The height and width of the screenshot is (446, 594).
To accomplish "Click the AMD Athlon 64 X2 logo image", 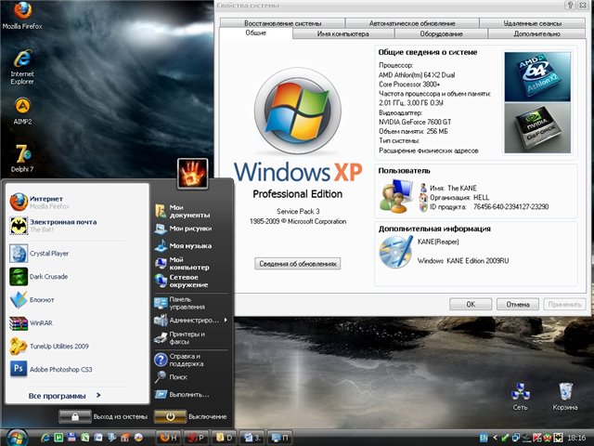I will coord(537,77).
